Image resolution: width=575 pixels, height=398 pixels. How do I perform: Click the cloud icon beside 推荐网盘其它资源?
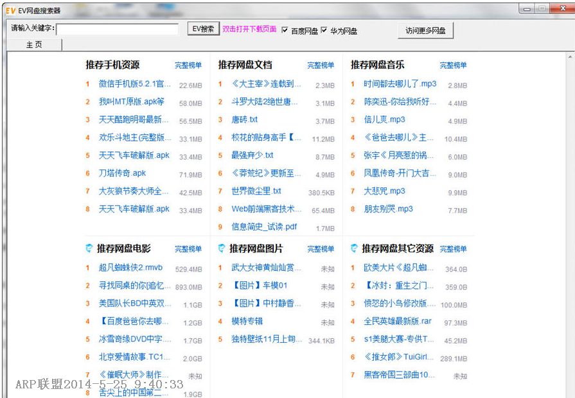coord(355,250)
